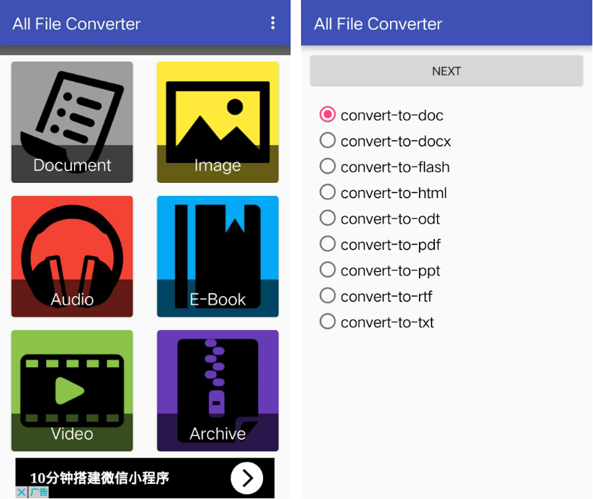
Task: Open the E-Book converter tile
Action: tap(217, 256)
